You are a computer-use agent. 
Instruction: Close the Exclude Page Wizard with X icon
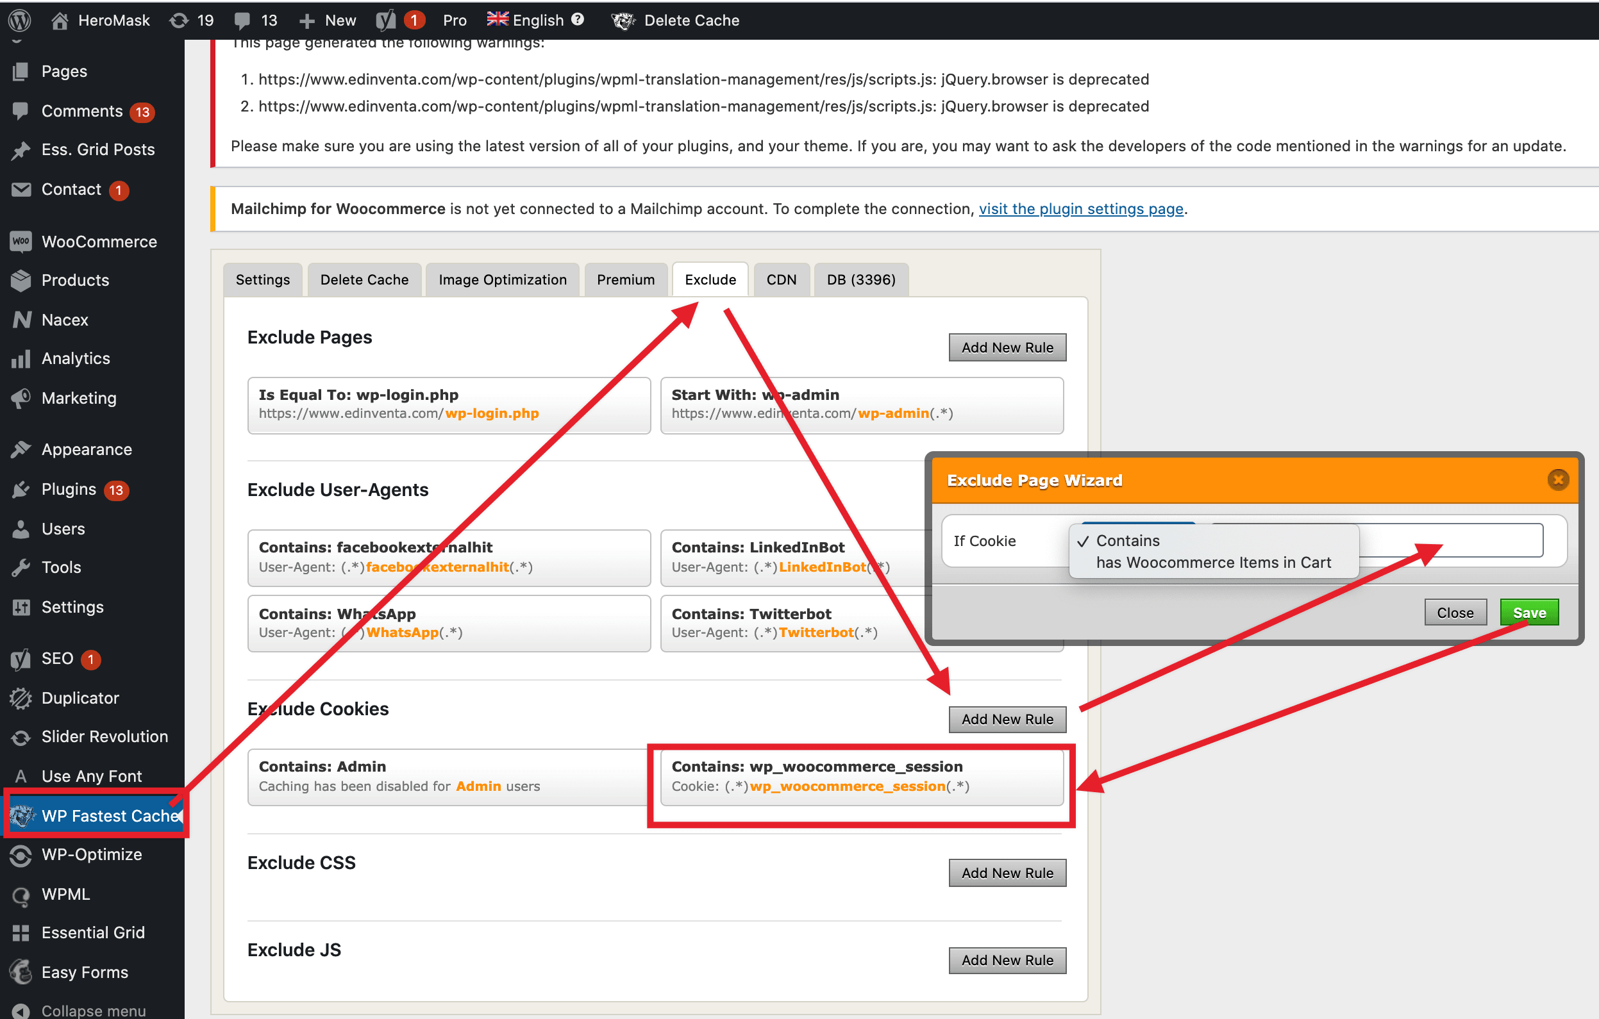point(1558,479)
